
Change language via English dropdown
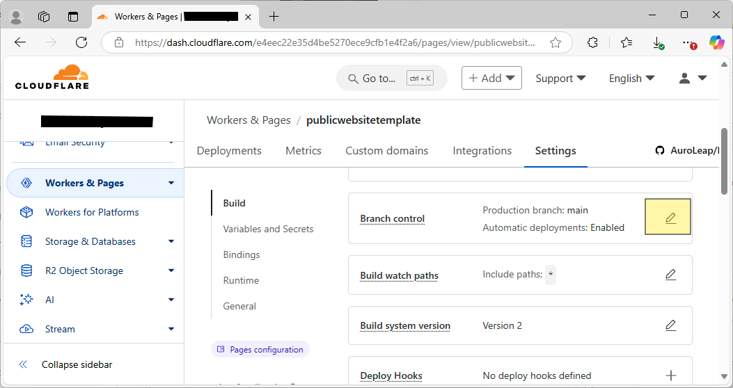point(631,79)
